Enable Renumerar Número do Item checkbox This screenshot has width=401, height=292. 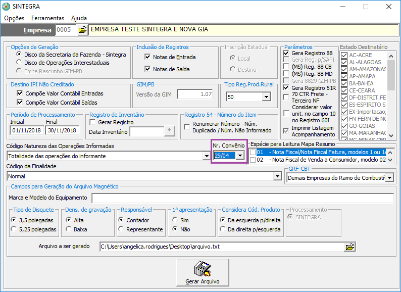[x=187, y=127]
